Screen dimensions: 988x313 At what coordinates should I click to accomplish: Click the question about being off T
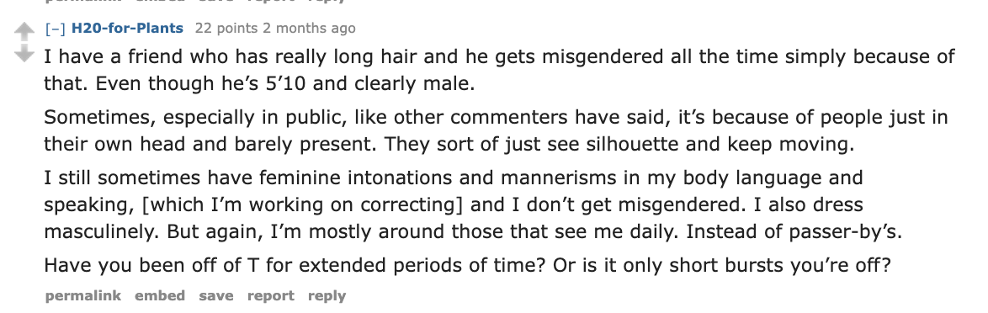click(x=468, y=265)
